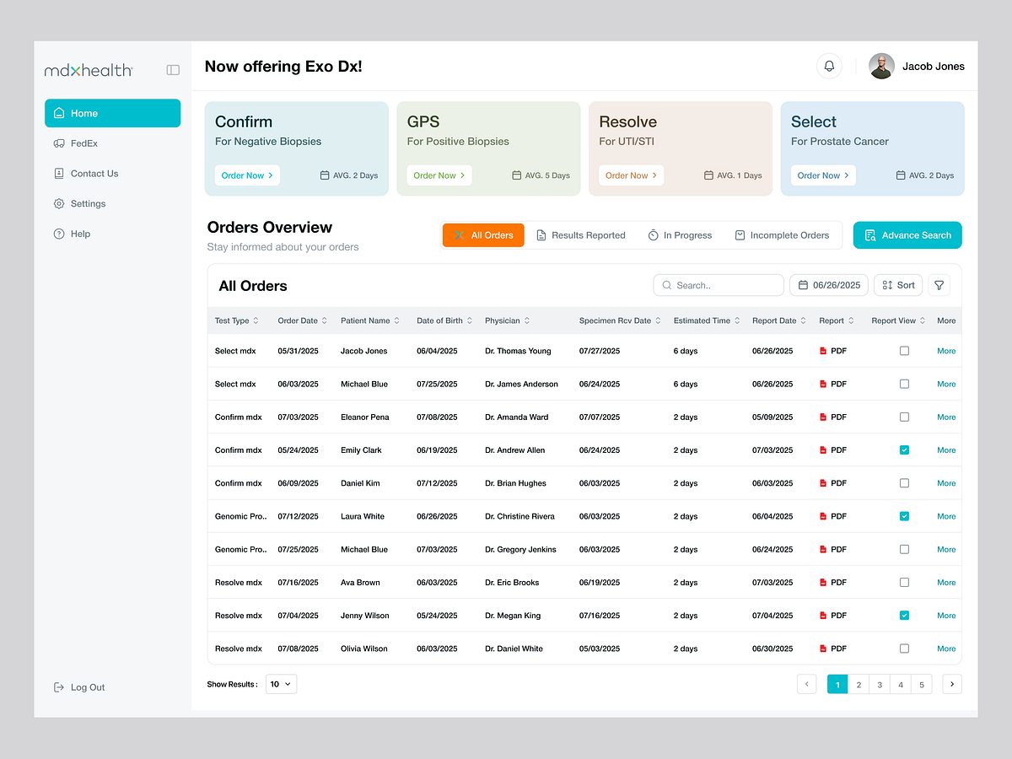This screenshot has height=759, width=1012.
Task: Uncheck Report View for Emily Clark row
Action: [904, 450]
